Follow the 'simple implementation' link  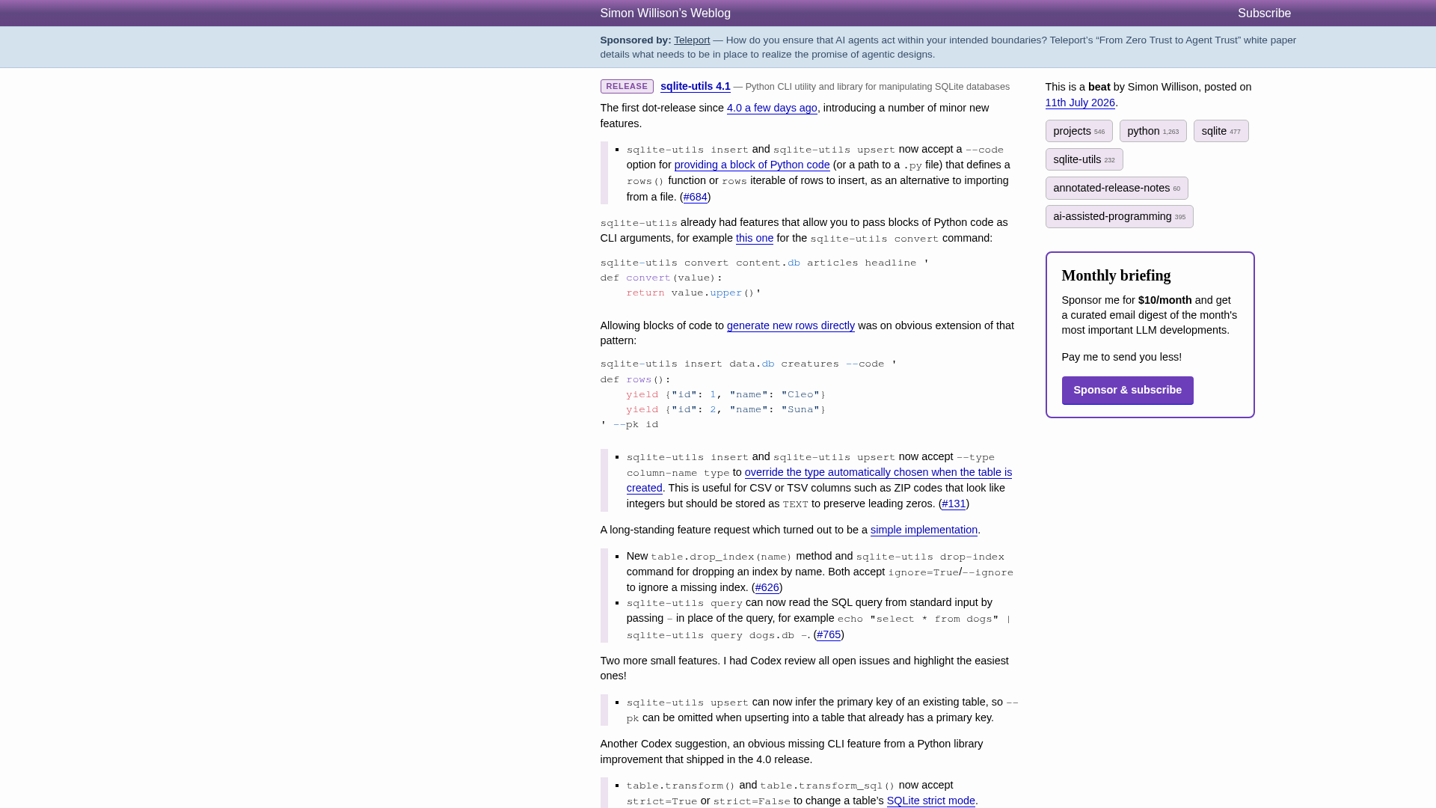[924, 530]
